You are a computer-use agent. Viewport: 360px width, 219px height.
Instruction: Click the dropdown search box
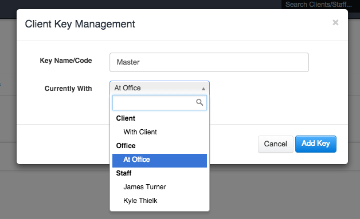159,102
